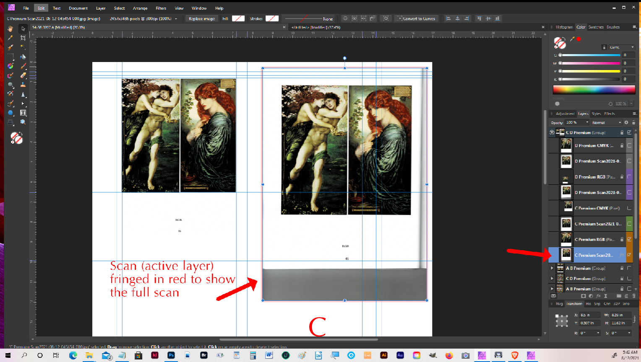Click the Fill color swatch

point(238,18)
